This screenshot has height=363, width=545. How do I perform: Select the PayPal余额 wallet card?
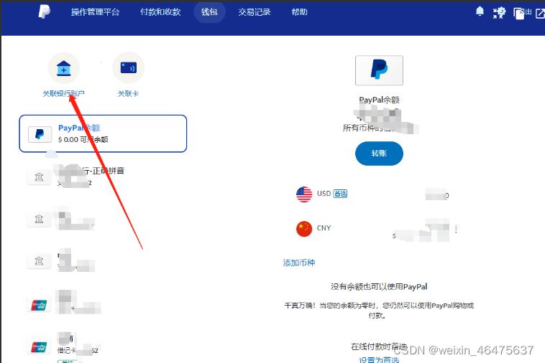(103, 133)
